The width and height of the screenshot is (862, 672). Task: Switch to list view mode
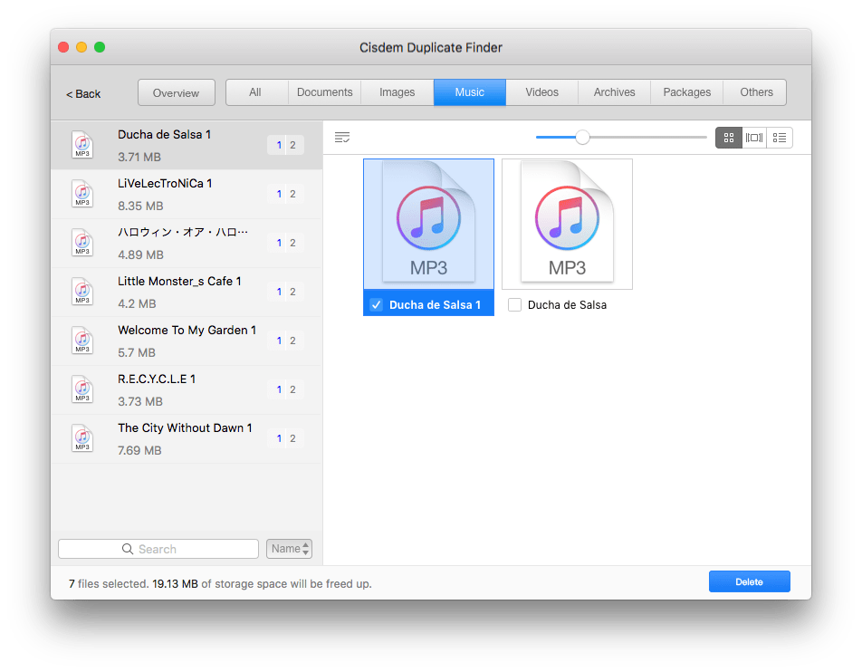[779, 138]
